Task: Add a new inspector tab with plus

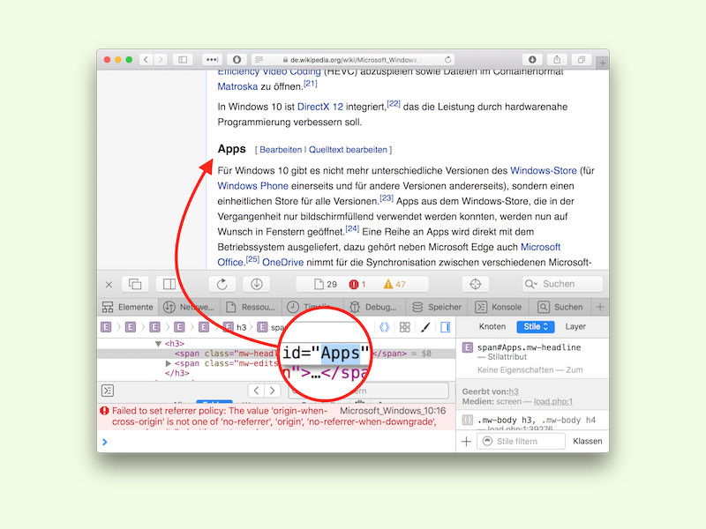Action: pyautogui.click(x=600, y=307)
